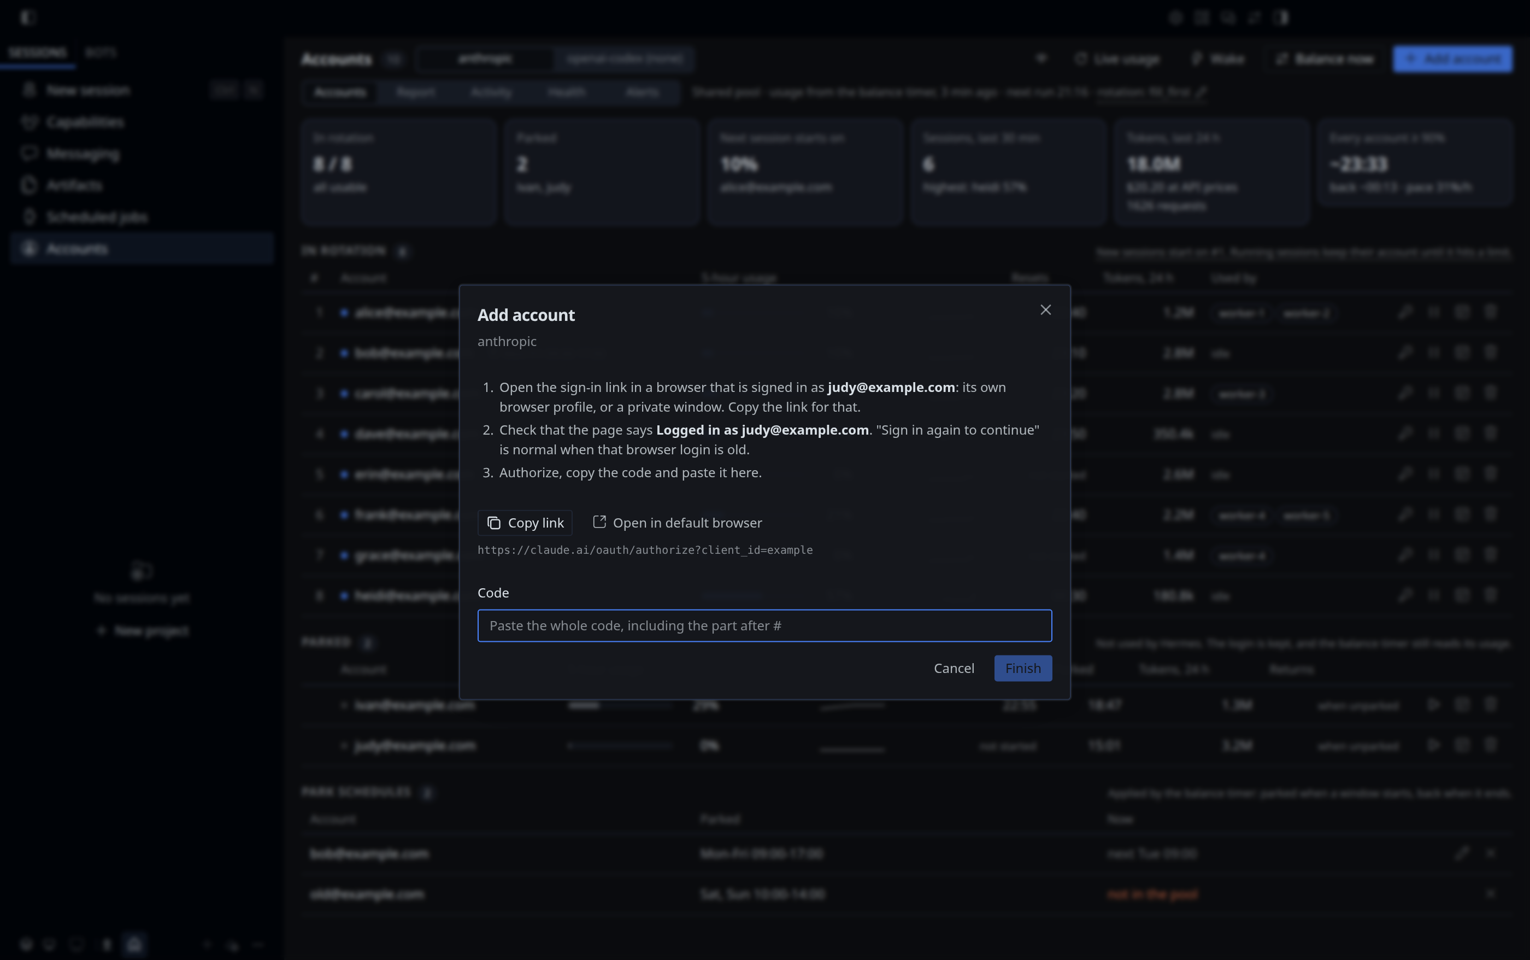The height and width of the screenshot is (960, 1530).
Task: Click the Finish button
Action: (x=1023, y=668)
